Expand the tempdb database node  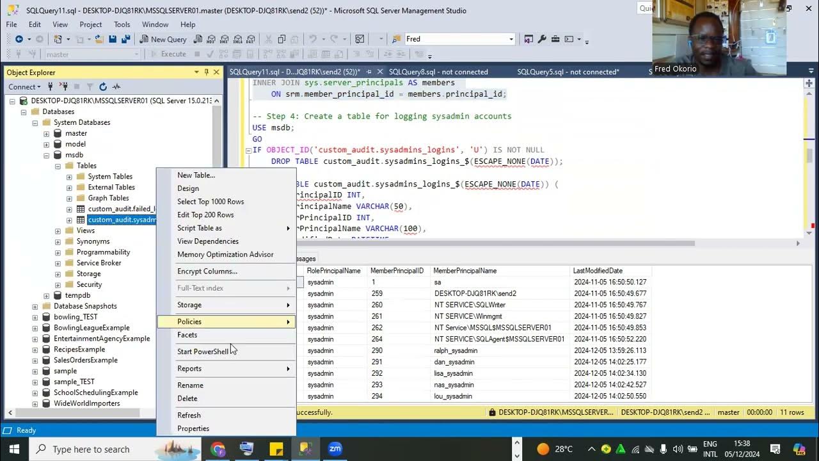click(46, 296)
